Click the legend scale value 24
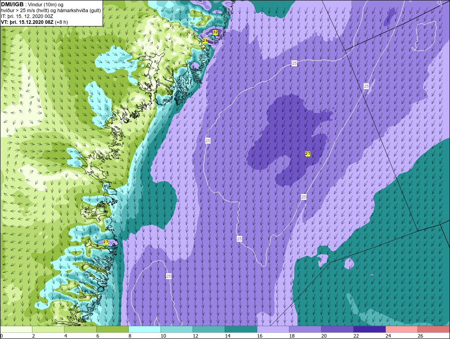 pos(388,336)
